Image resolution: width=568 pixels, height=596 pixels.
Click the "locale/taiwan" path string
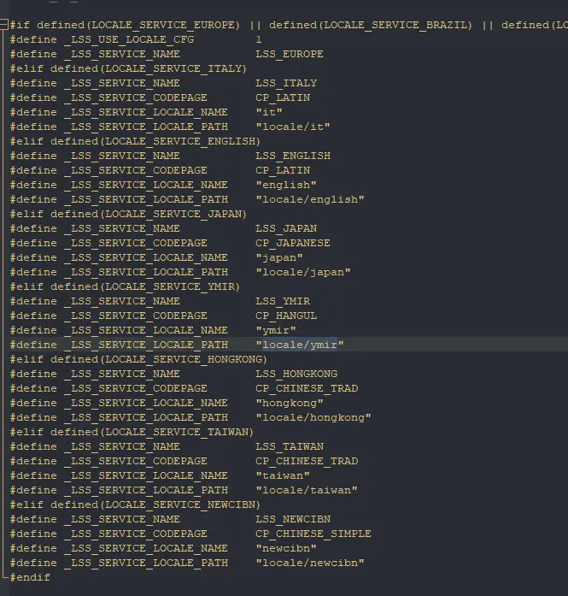click(x=306, y=490)
